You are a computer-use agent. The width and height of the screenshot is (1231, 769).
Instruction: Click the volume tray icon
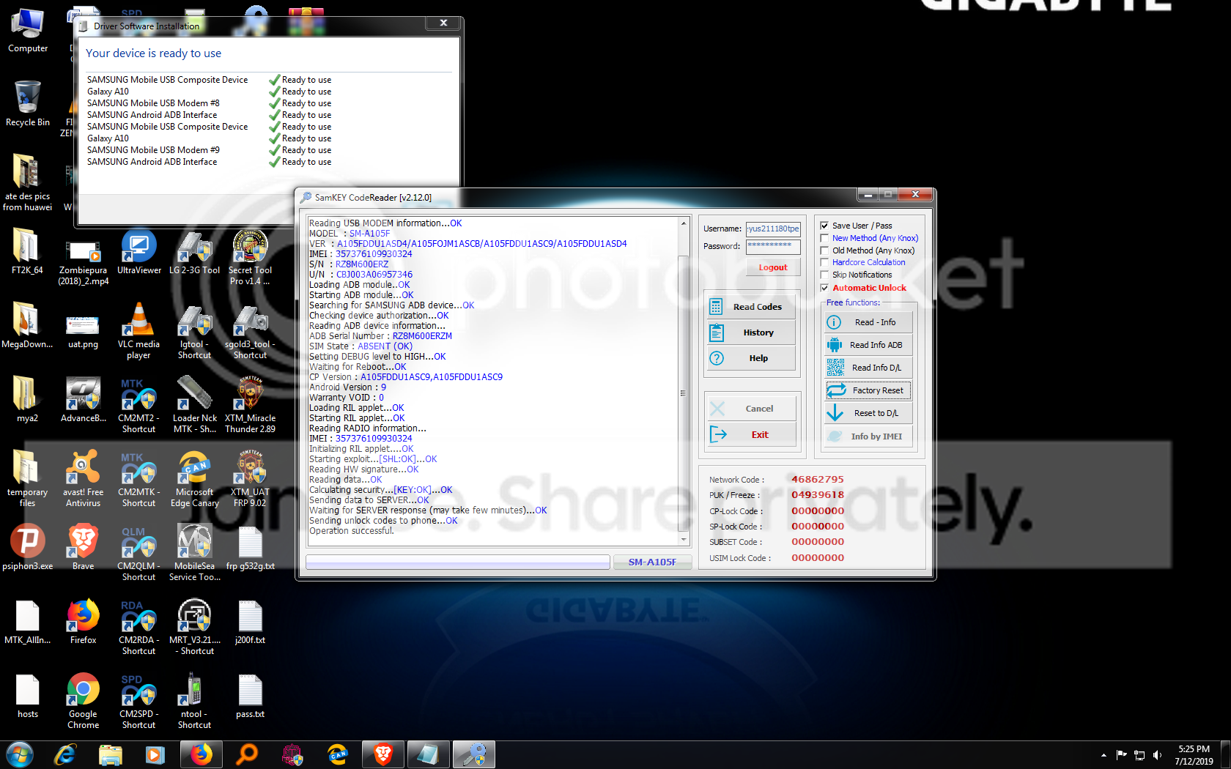click(1157, 755)
